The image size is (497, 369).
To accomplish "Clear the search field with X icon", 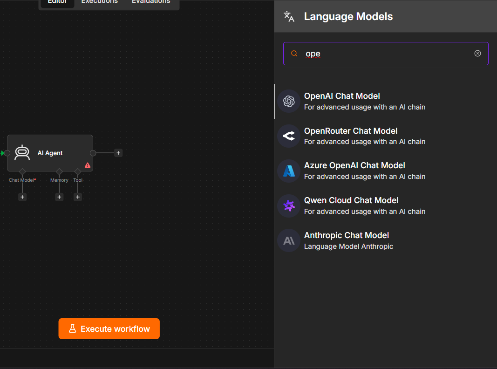I will point(477,53).
